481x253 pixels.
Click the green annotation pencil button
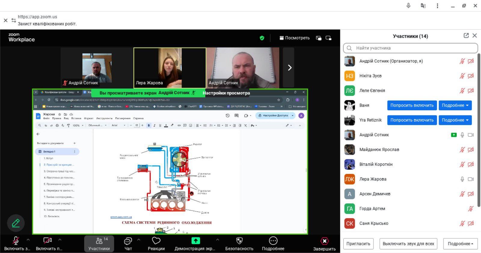click(x=16, y=223)
